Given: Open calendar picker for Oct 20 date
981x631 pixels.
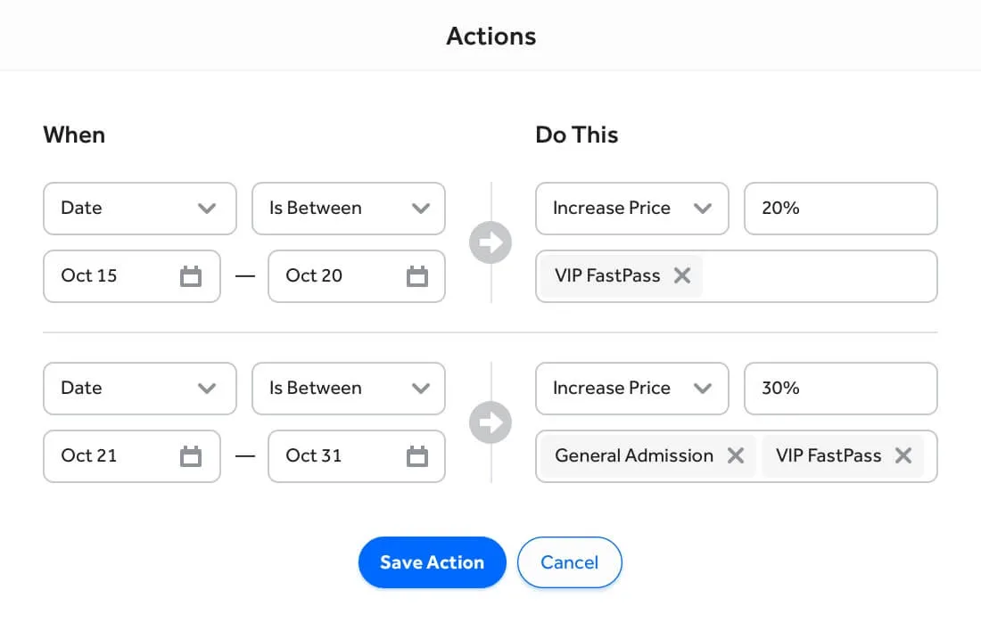Looking at the screenshot, I should [x=416, y=275].
